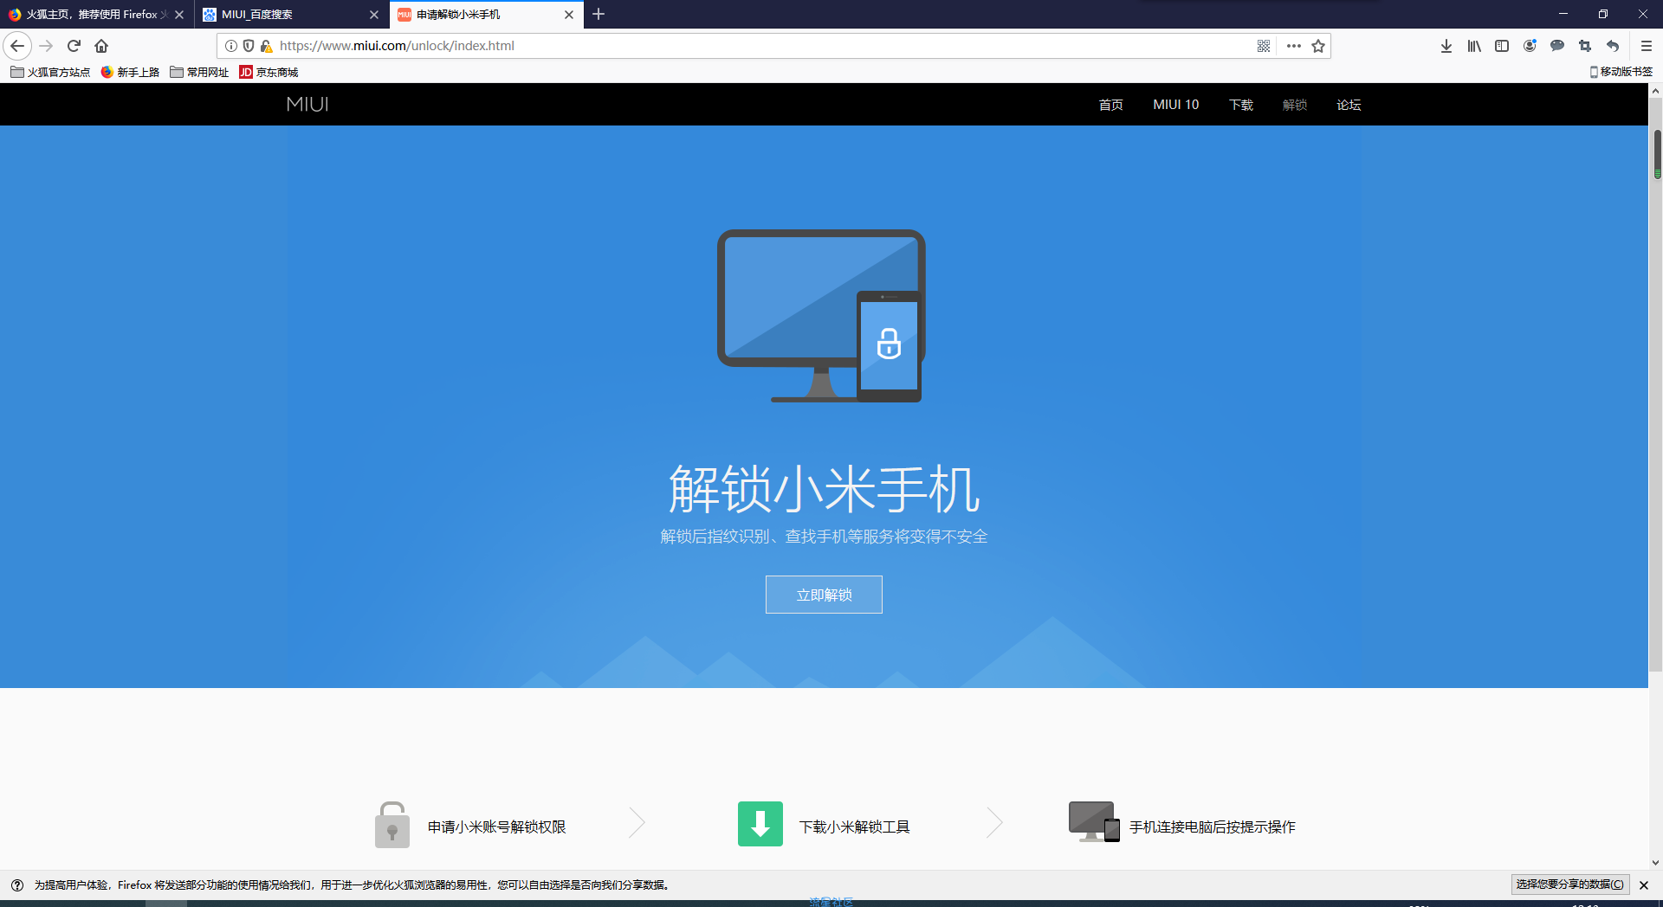
Task: Open MIUI 10 navigation item
Action: 1176,105
